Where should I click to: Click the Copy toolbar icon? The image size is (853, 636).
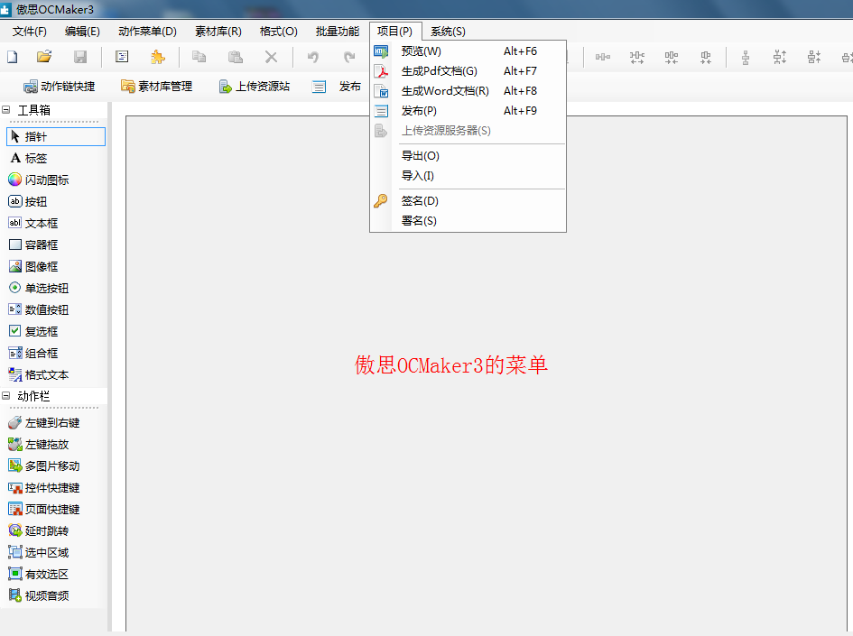pos(199,57)
